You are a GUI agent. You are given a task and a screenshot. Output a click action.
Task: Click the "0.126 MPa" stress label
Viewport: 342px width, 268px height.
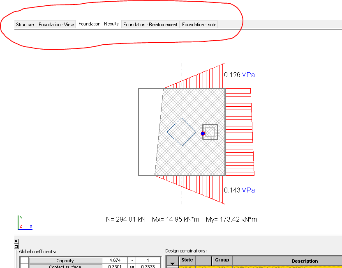(240, 75)
